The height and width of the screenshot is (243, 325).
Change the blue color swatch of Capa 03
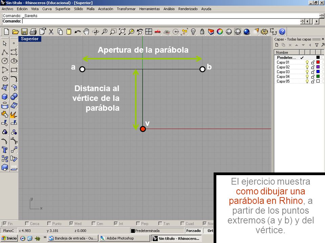point(318,72)
